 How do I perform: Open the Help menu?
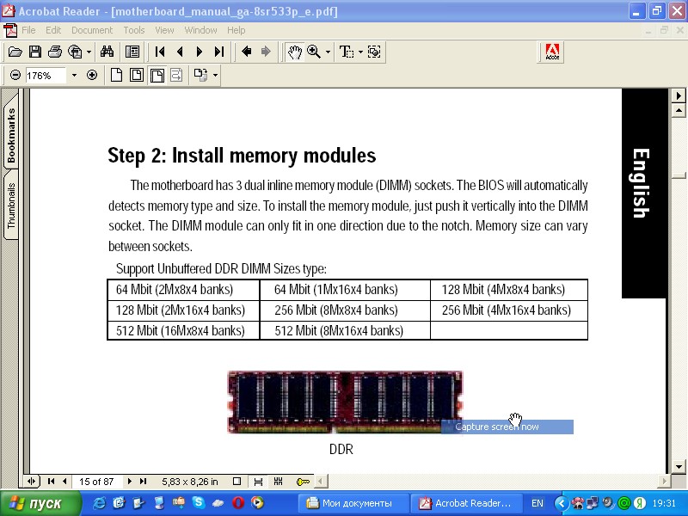click(x=236, y=30)
